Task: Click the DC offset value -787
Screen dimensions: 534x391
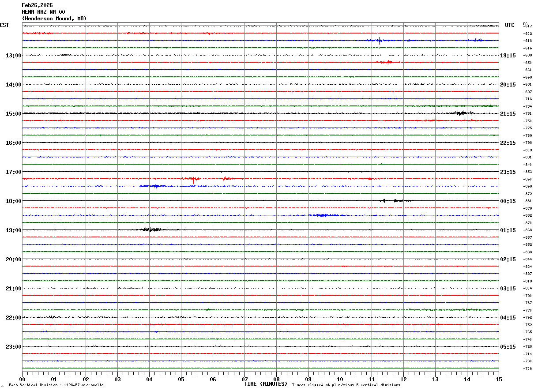Action: pos(527,303)
